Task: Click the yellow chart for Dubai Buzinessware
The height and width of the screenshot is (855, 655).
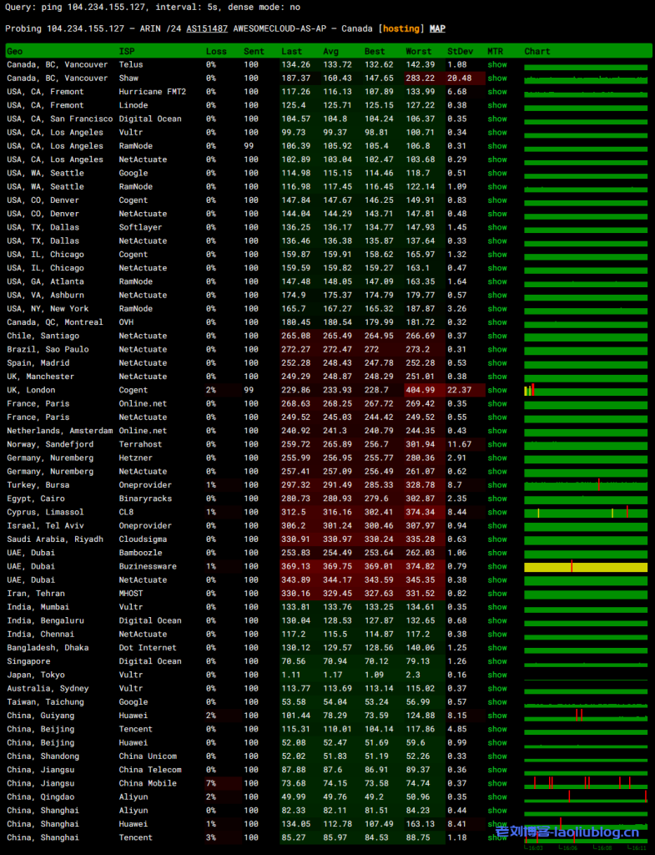Action: point(586,567)
